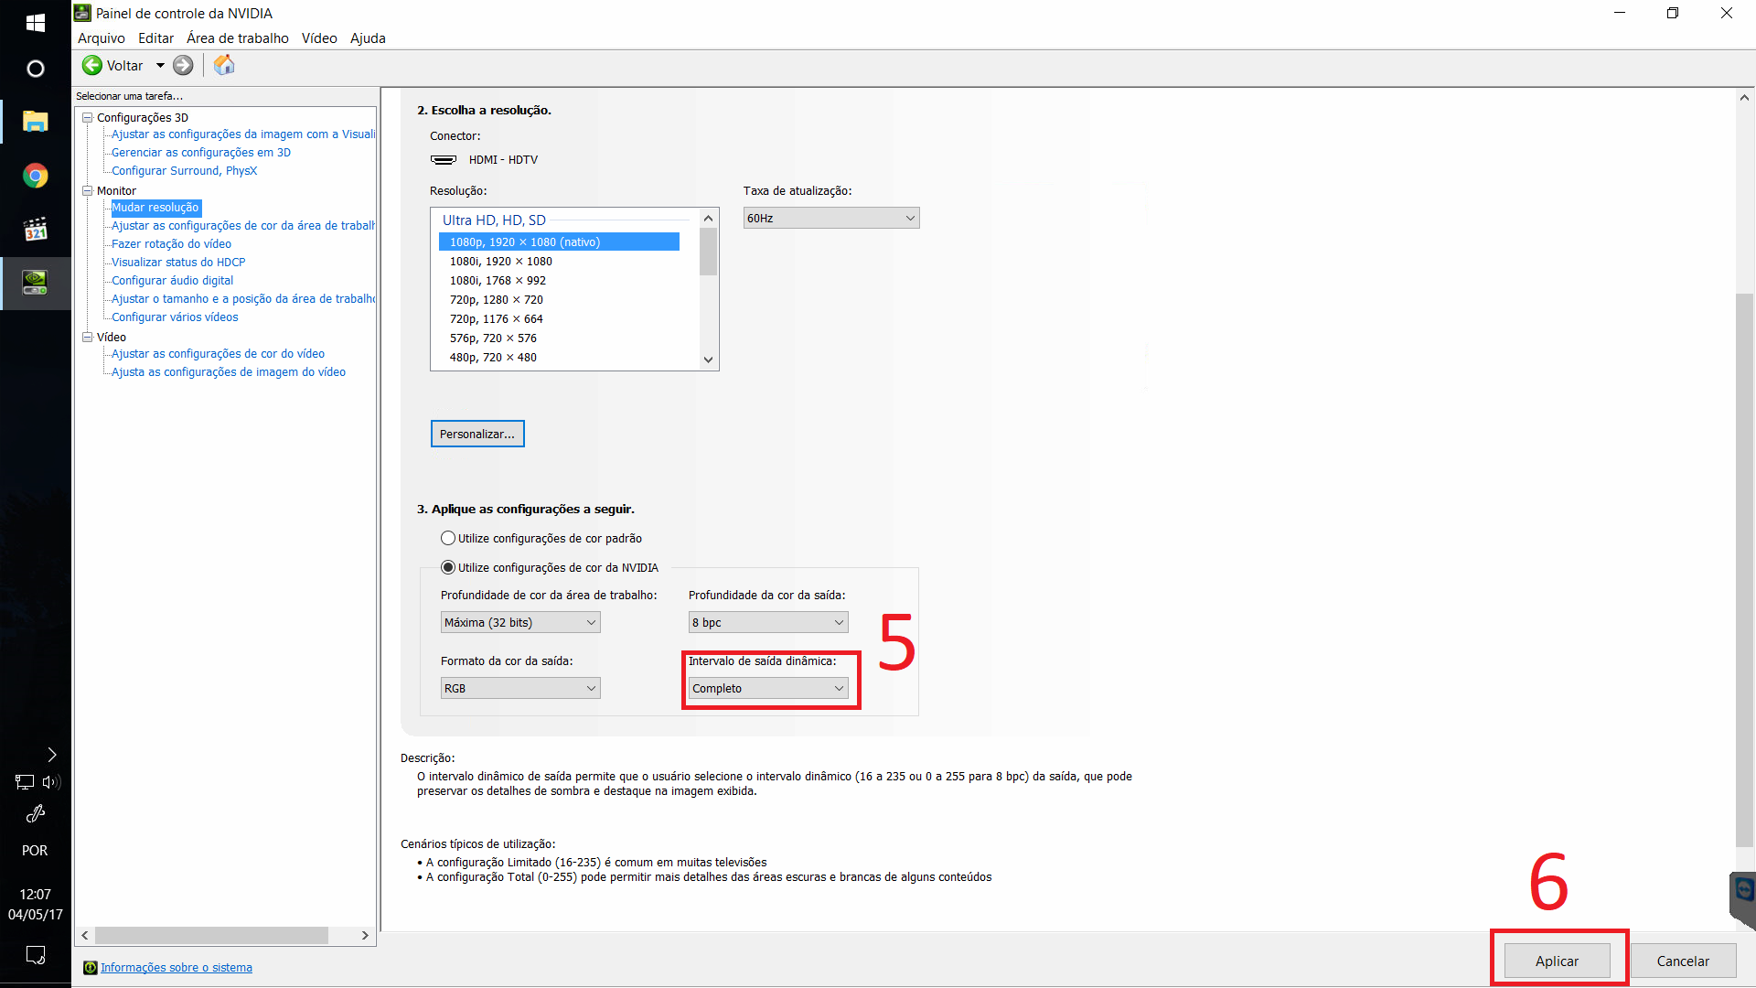Open Configurar áudio digital
This screenshot has height=988, width=1756.
tap(173, 281)
